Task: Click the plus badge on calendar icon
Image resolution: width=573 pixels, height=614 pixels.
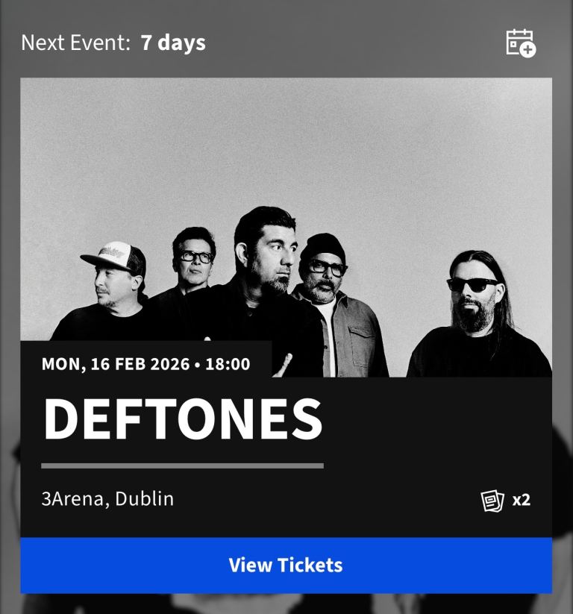Action: [528, 50]
